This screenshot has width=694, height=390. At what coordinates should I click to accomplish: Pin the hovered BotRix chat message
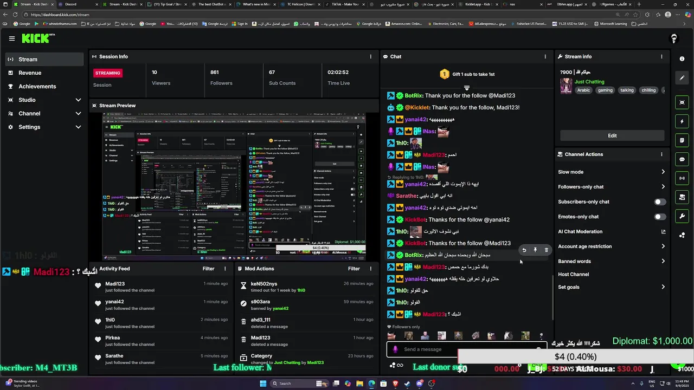coord(535,250)
